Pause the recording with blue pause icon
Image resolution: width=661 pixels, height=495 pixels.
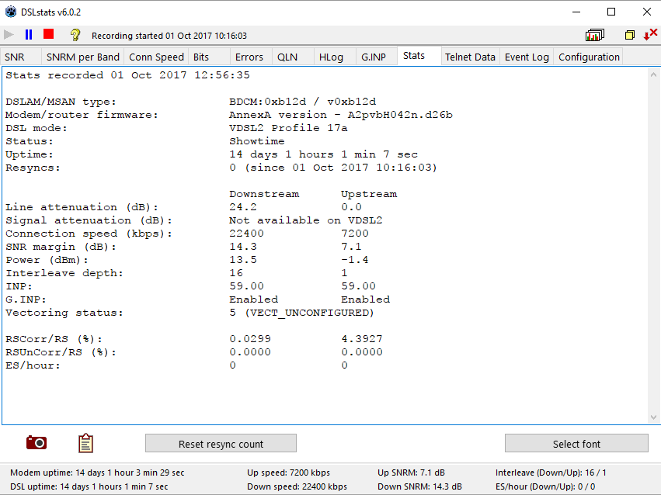point(29,34)
